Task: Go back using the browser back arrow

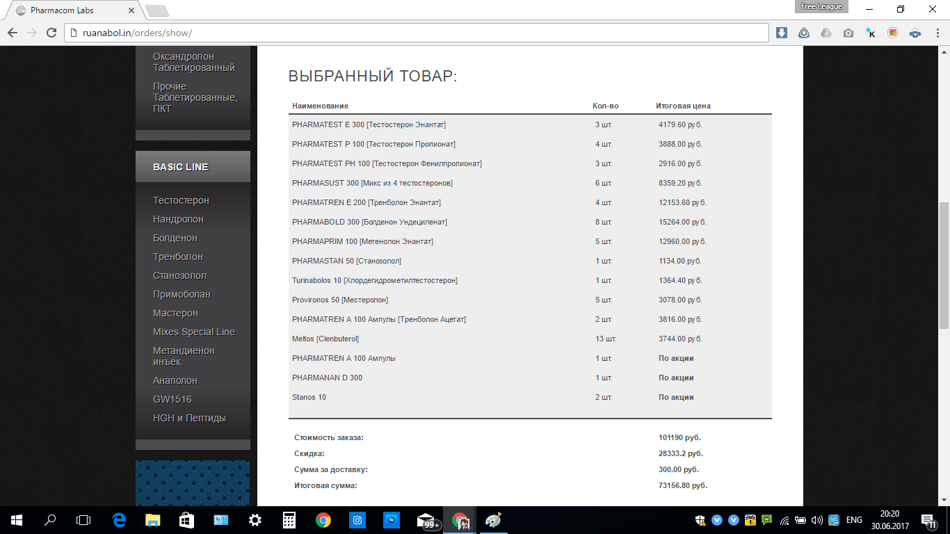Action: (x=13, y=33)
